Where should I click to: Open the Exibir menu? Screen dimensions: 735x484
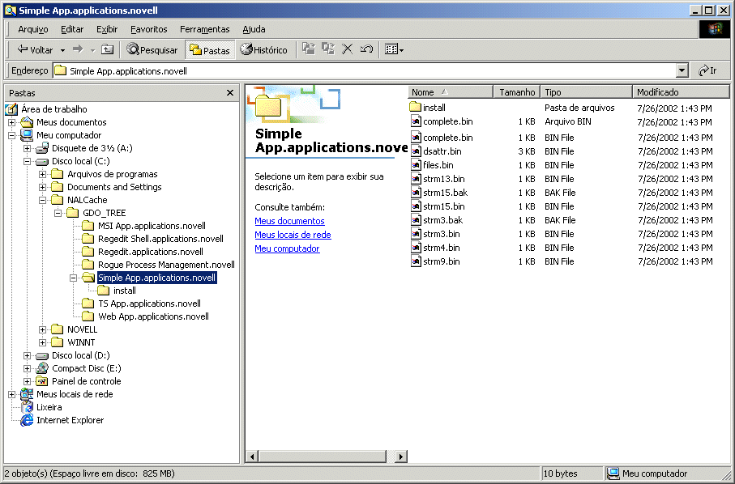coord(107,29)
